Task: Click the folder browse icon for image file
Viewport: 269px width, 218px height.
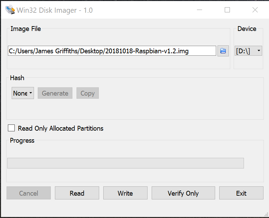Action: 223,51
